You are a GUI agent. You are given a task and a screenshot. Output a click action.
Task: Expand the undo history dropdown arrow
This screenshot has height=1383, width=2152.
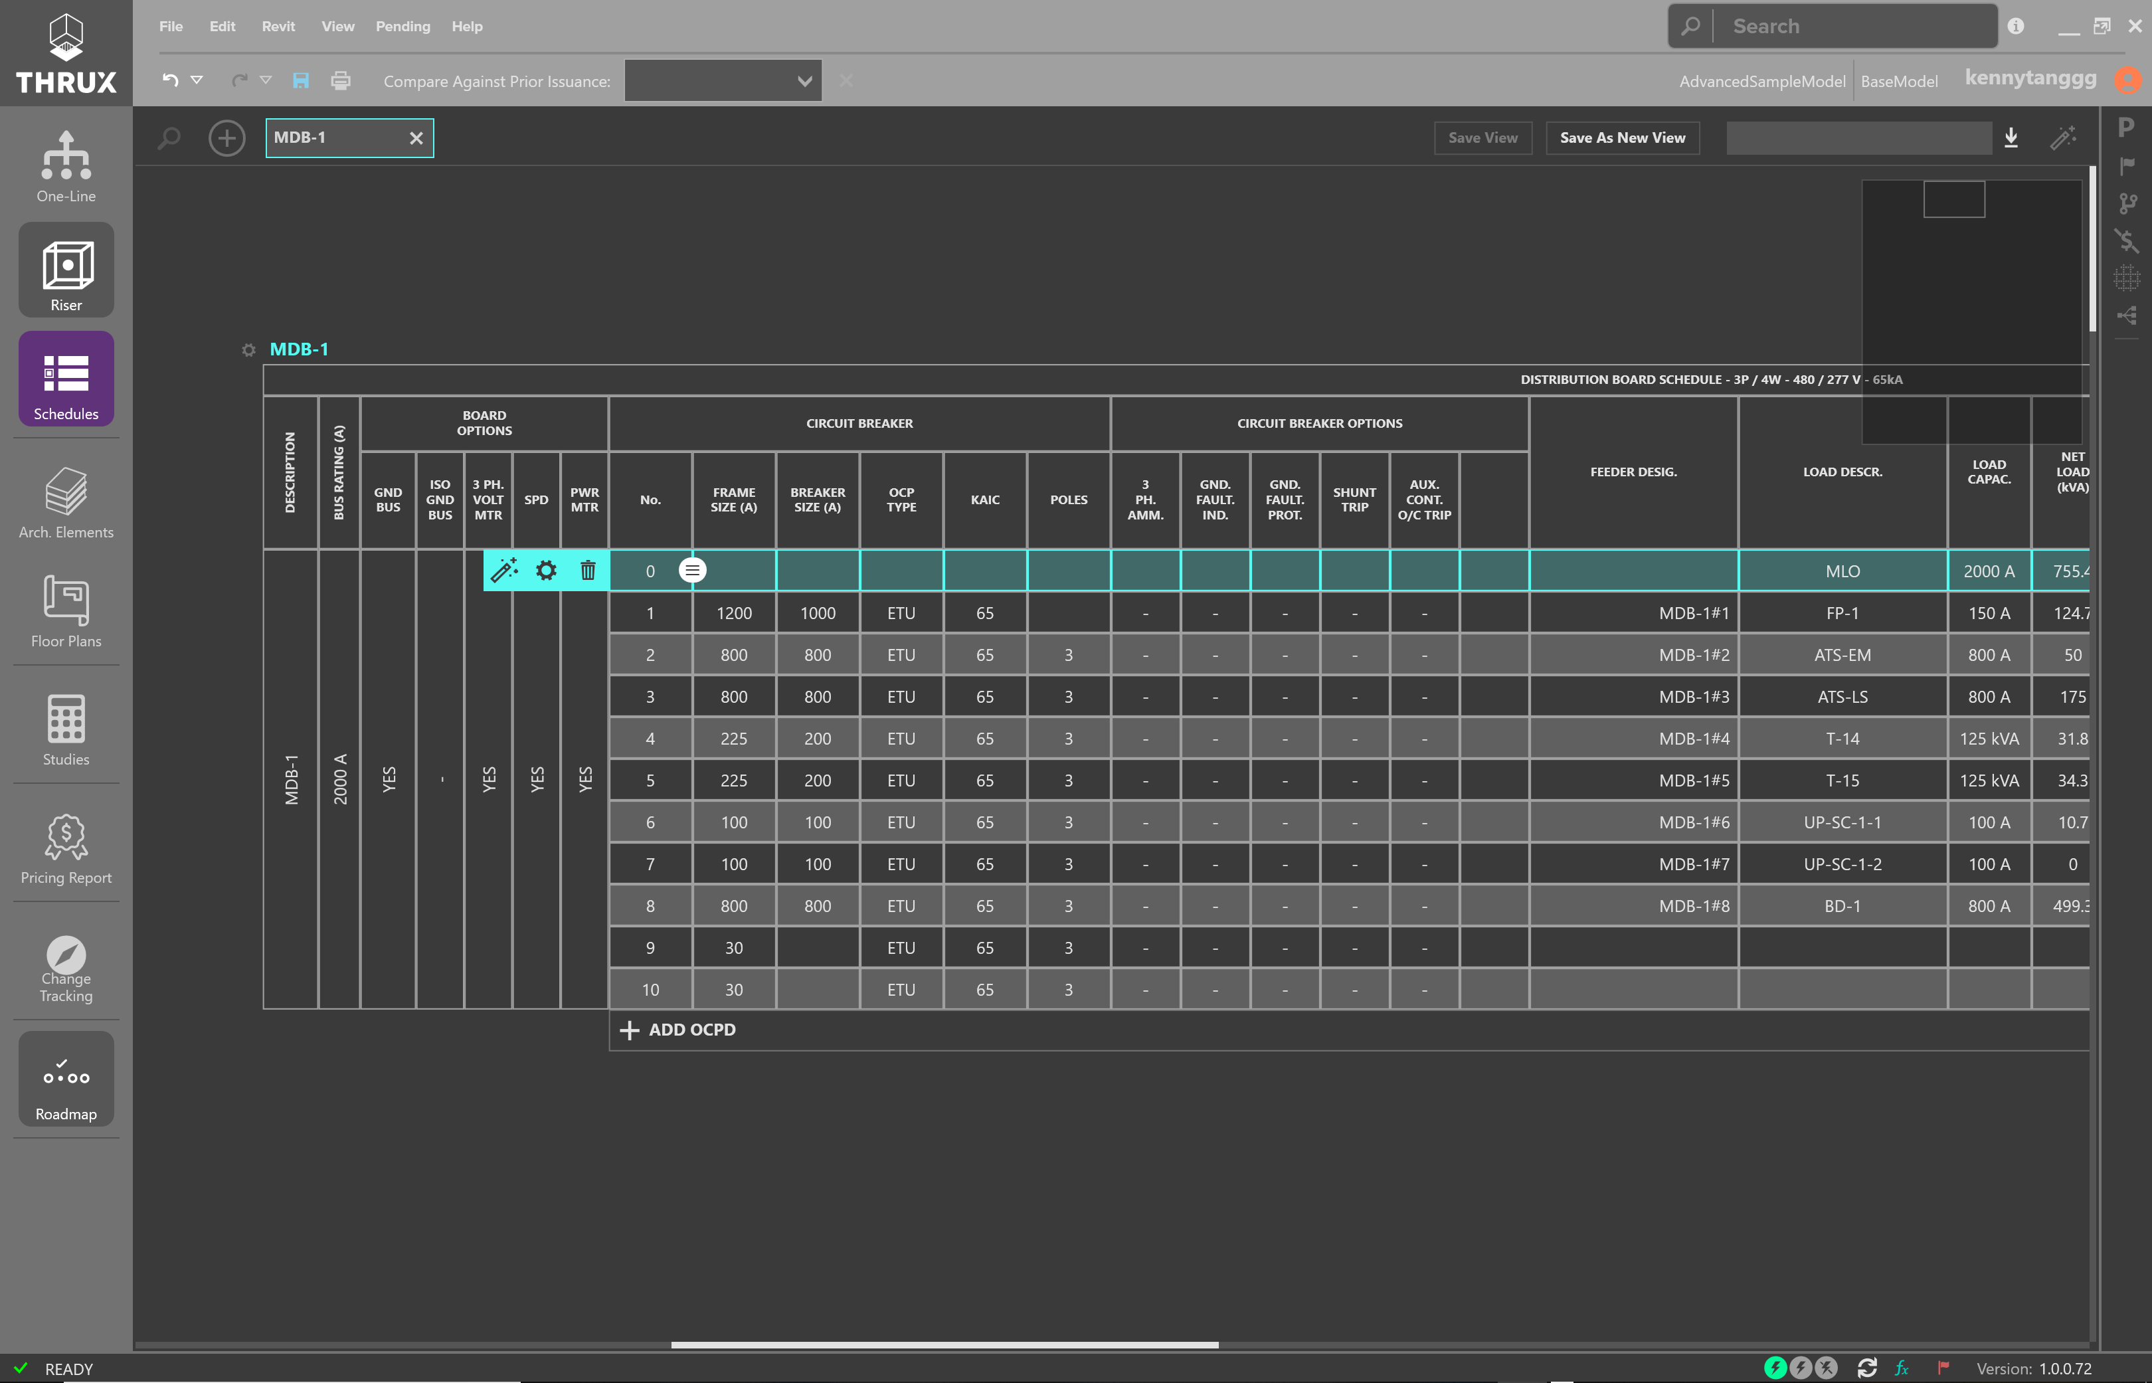[197, 80]
